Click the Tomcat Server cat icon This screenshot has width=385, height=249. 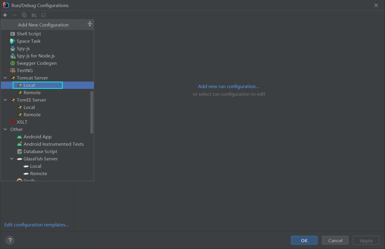pyautogui.click(x=13, y=78)
